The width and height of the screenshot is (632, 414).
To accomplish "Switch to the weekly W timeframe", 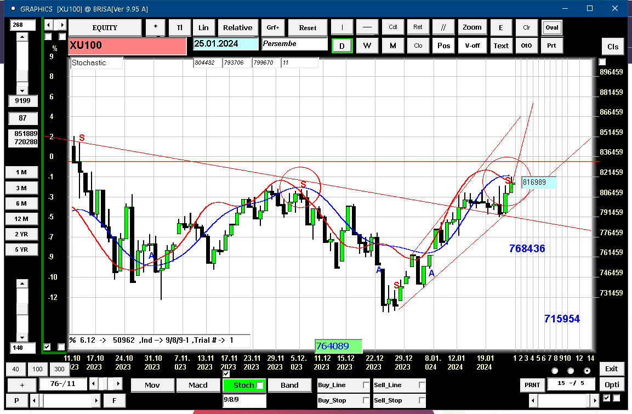I will [367, 46].
